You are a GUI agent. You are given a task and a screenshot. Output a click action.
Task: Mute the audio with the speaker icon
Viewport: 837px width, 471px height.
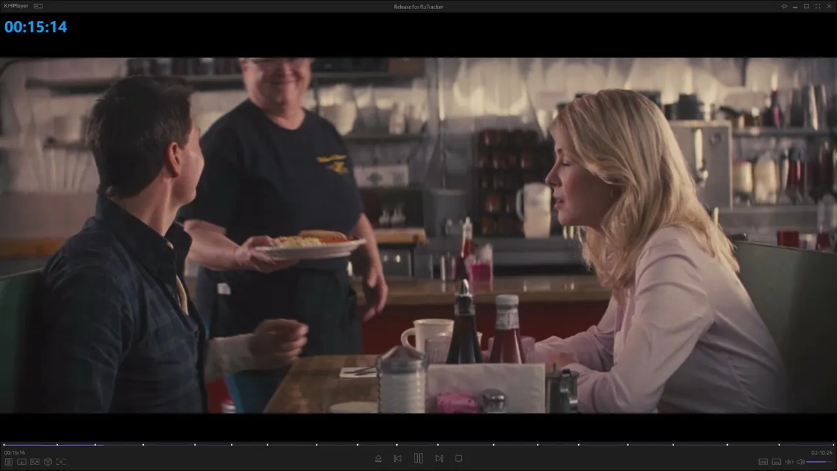point(801,462)
